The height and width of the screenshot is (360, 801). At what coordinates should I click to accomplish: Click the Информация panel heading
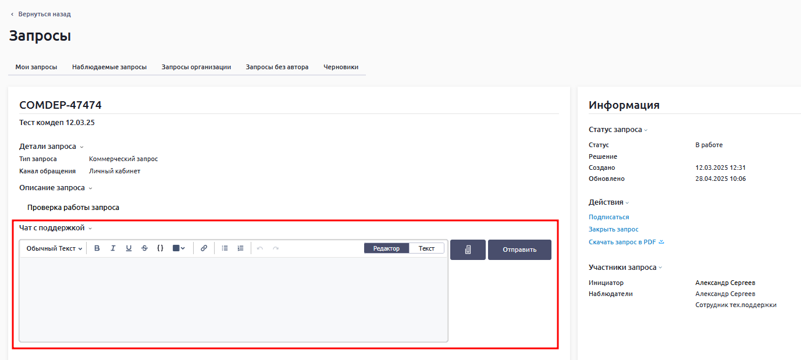point(624,105)
